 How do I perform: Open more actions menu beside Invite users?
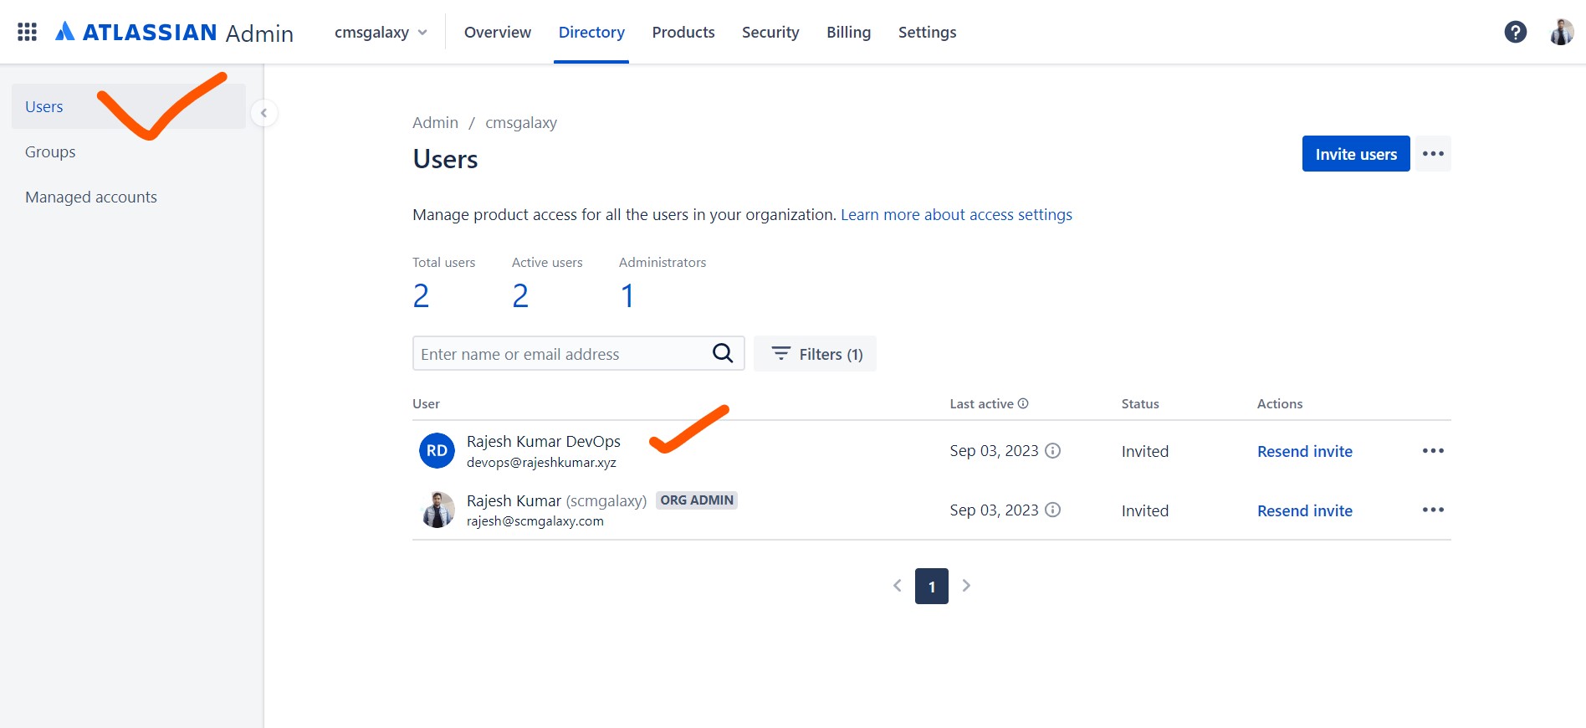point(1433,154)
